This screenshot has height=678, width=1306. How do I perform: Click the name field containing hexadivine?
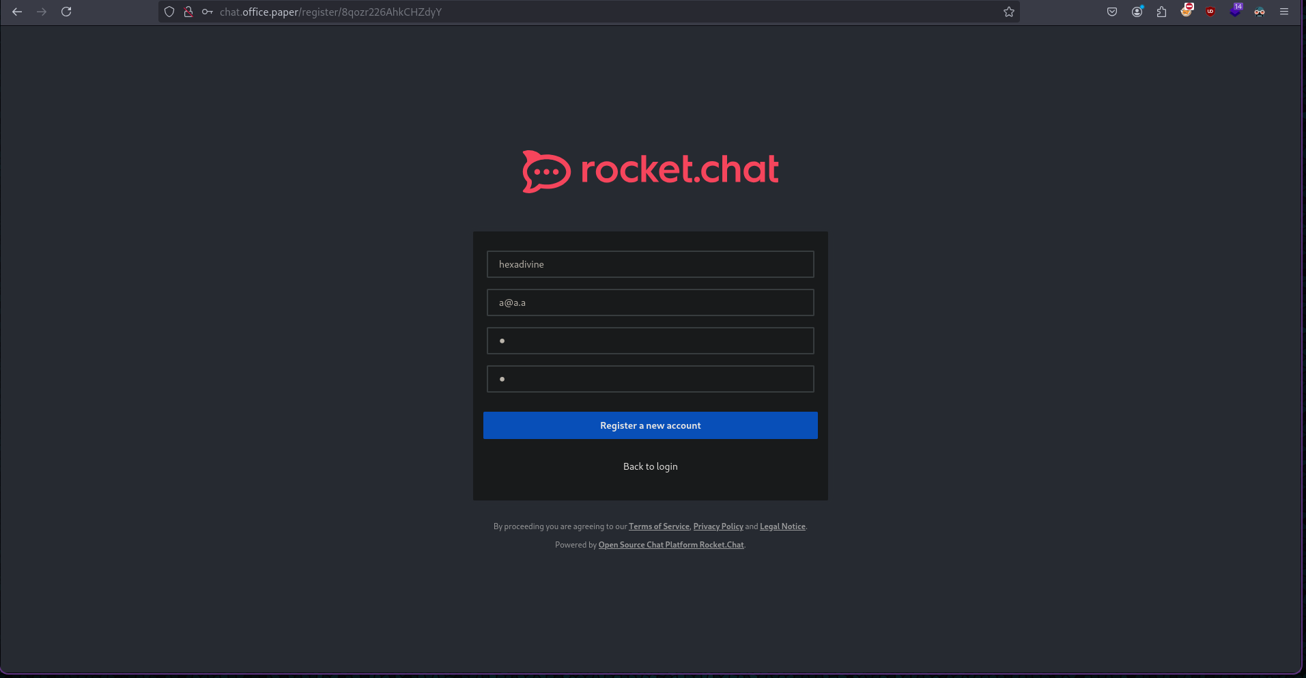point(651,264)
